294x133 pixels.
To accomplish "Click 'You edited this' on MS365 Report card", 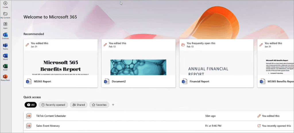I will (40, 43).
